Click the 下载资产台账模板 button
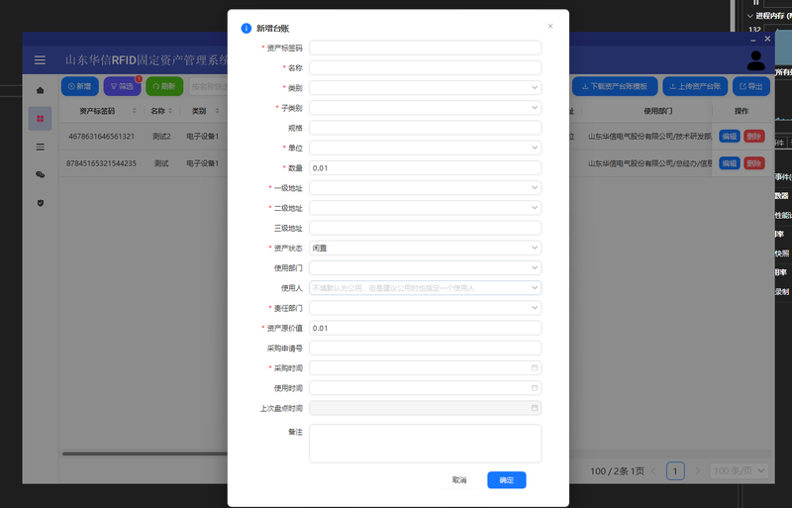This screenshot has height=508, width=792. tap(615, 86)
